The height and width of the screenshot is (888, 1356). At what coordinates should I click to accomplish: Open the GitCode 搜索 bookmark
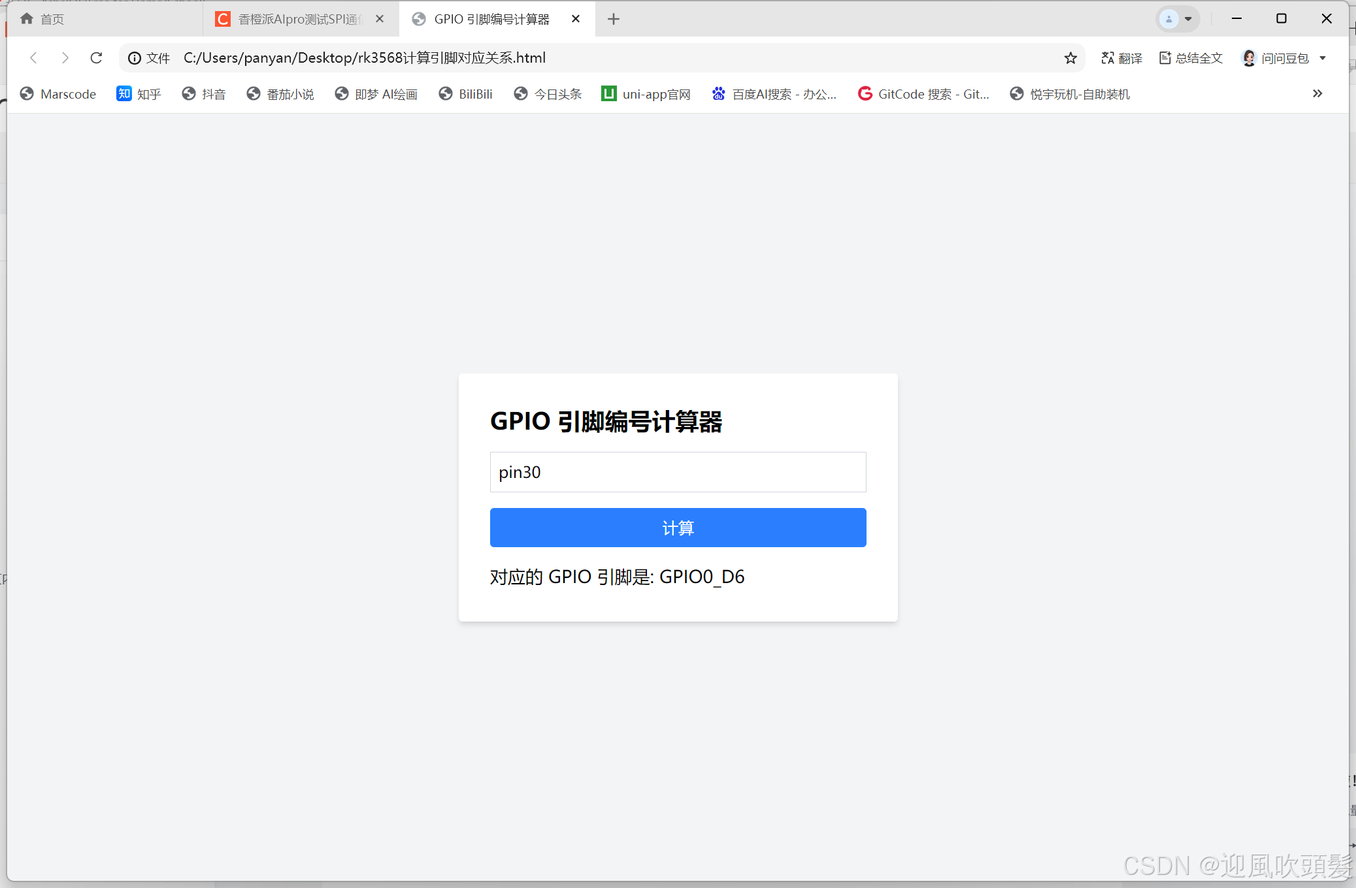click(923, 94)
